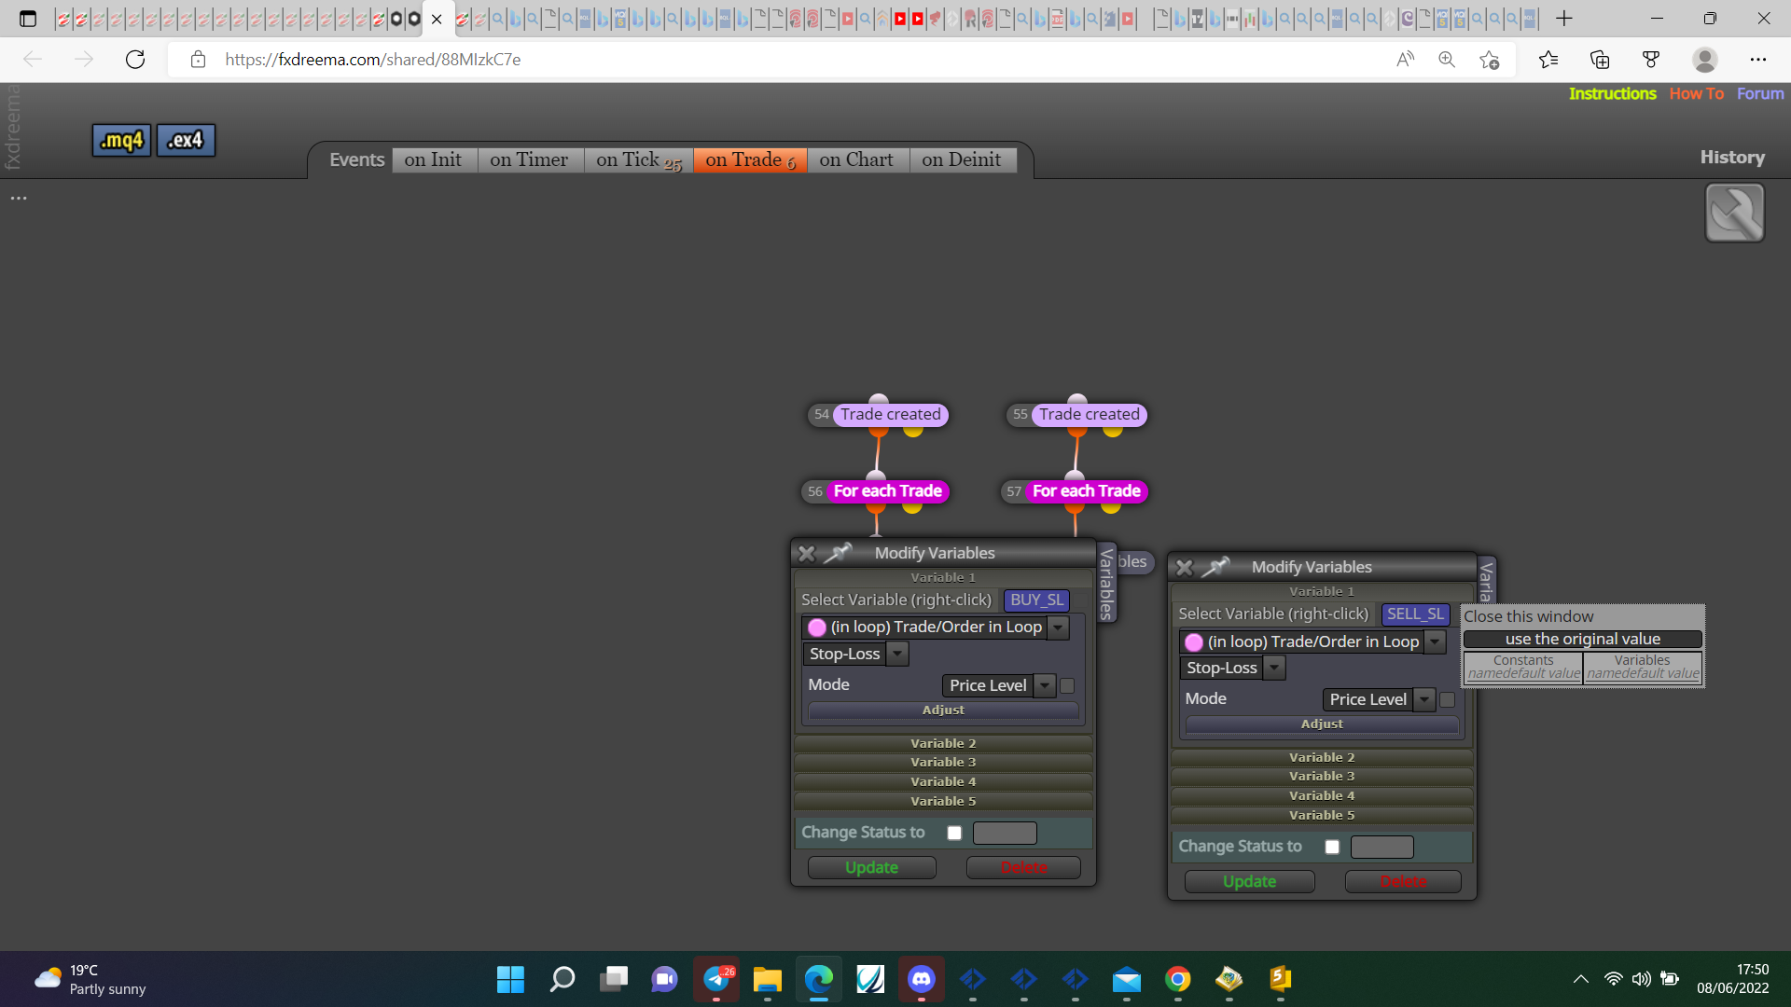The width and height of the screenshot is (1791, 1007).
Task: Click Delete in the SELL_SL window
Action: (1403, 881)
